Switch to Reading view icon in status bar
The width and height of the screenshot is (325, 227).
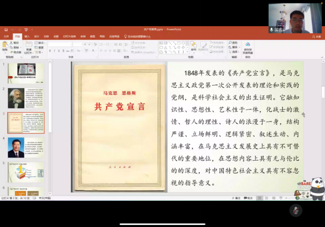(274, 198)
